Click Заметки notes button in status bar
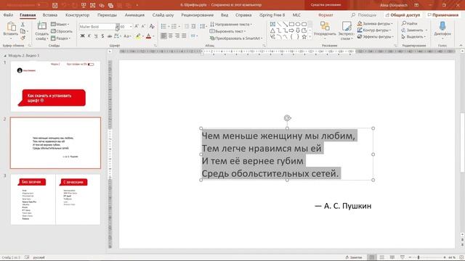 354,257
